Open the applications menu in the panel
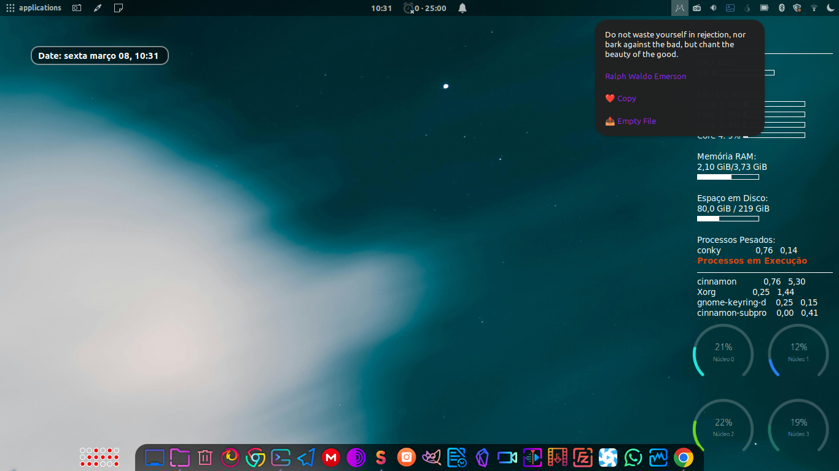839x471 pixels. pos(34,8)
